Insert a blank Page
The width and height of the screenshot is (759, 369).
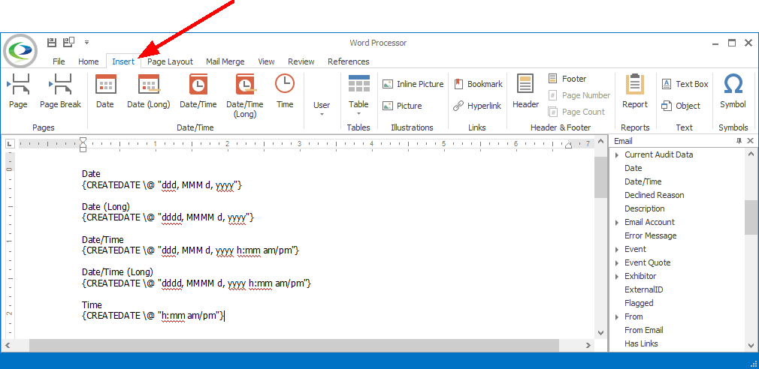click(x=18, y=91)
